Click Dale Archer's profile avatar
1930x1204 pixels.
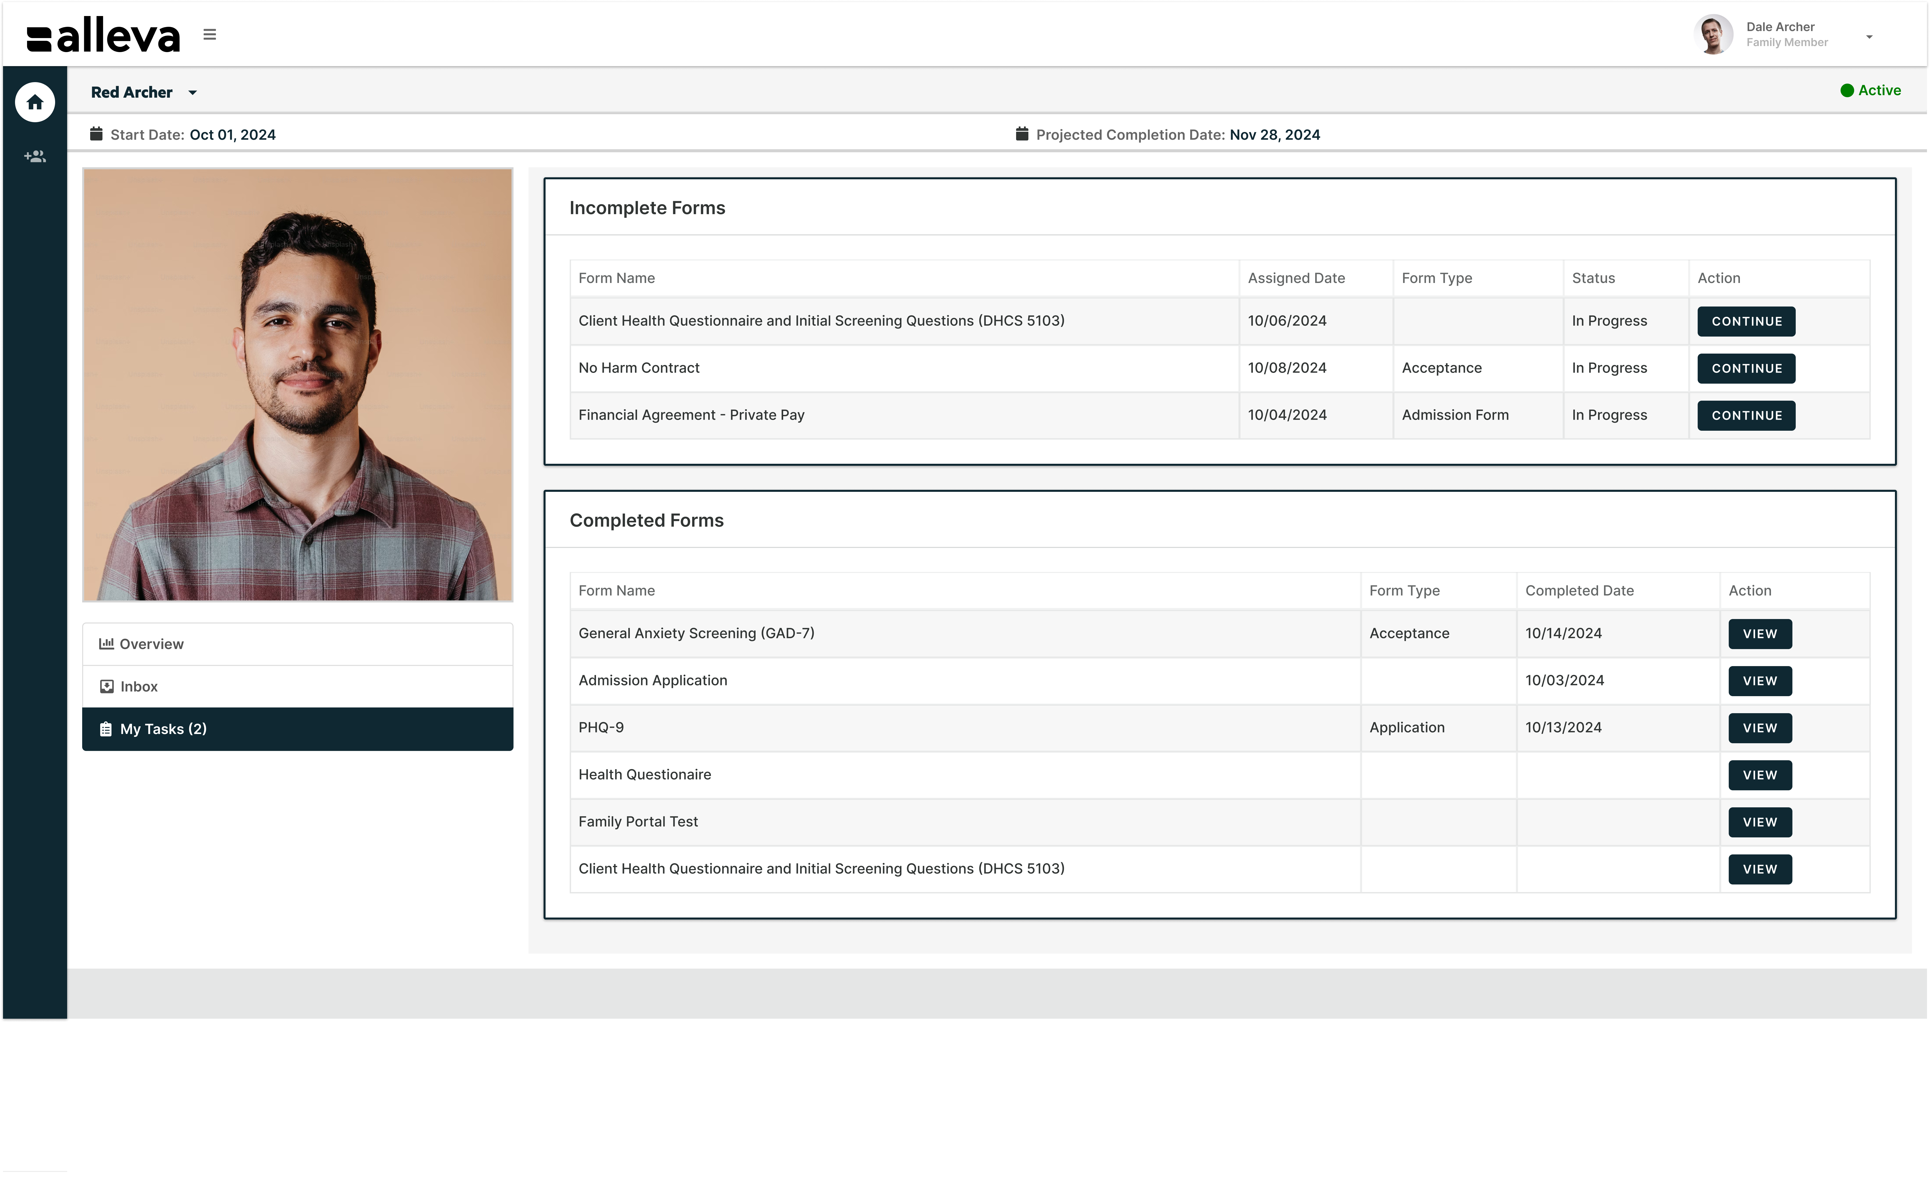click(1713, 34)
